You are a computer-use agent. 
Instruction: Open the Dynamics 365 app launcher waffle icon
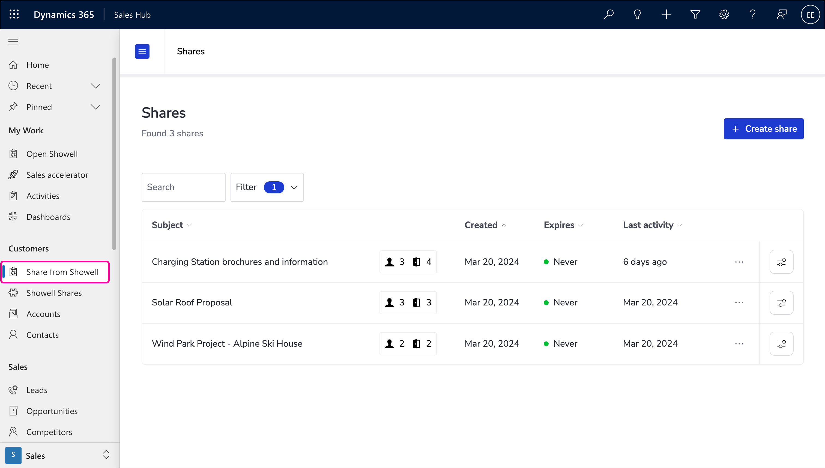coord(13,14)
